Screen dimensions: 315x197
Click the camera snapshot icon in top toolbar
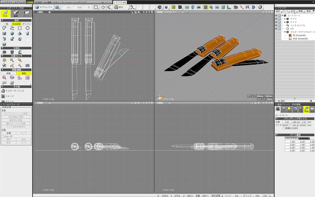click(x=57, y=7)
